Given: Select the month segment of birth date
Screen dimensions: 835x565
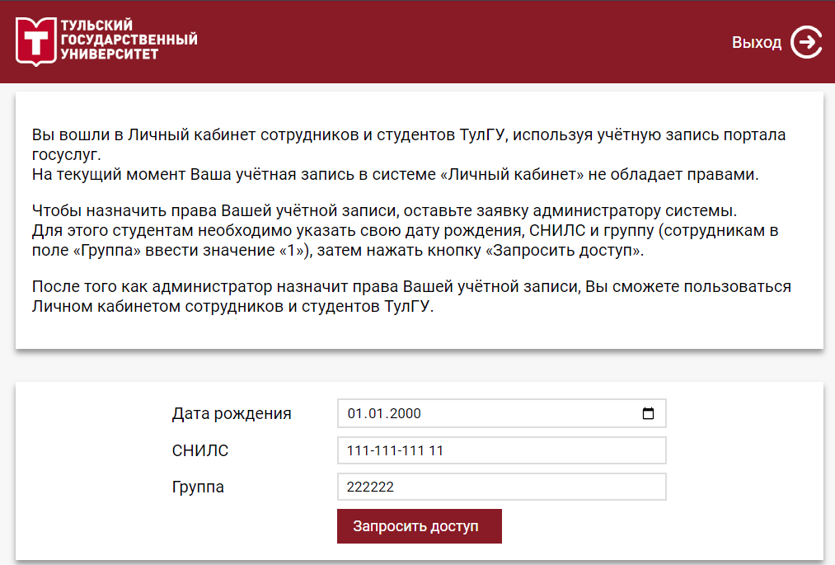Looking at the screenshot, I should tap(373, 413).
